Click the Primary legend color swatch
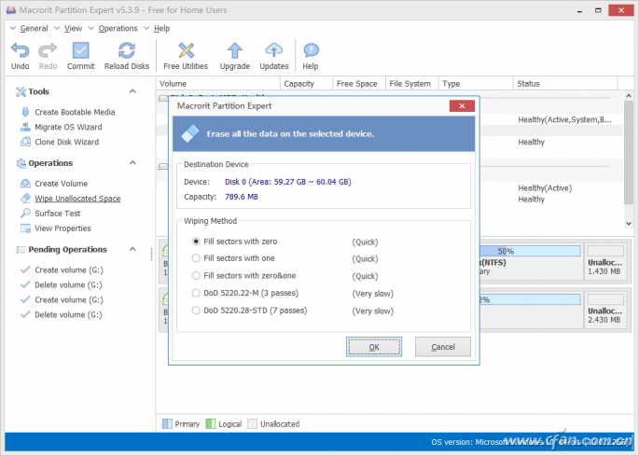Image resolution: width=639 pixels, height=456 pixels. [x=167, y=423]
